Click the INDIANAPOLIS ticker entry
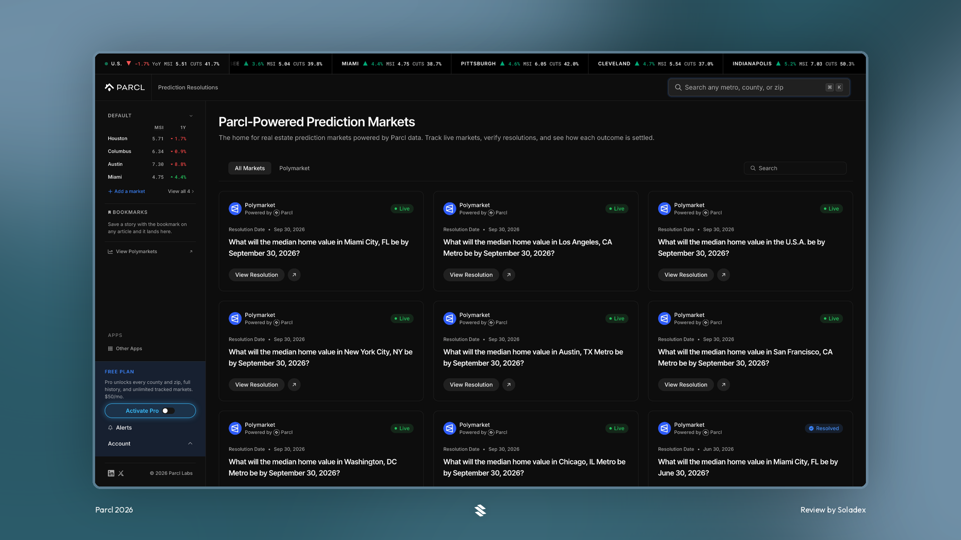 pyautogui.click(x=793, y=64)
